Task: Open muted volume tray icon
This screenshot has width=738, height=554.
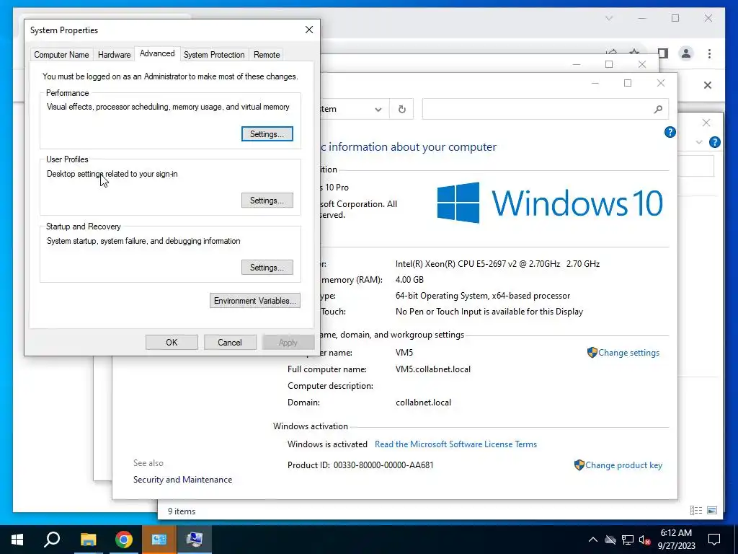Action: click(x=644, y=540)
